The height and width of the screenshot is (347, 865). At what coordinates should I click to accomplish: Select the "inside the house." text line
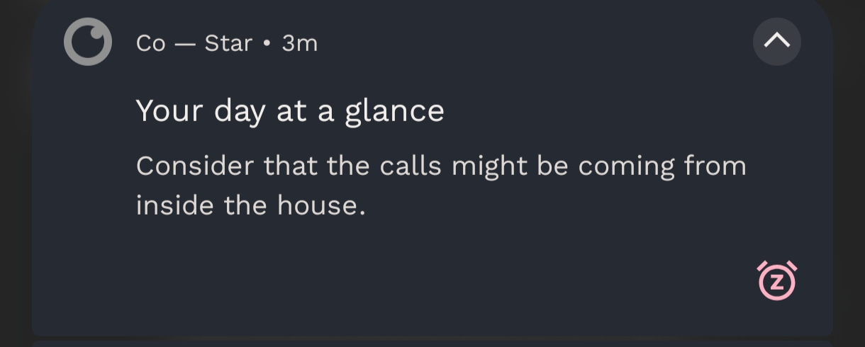250,205
